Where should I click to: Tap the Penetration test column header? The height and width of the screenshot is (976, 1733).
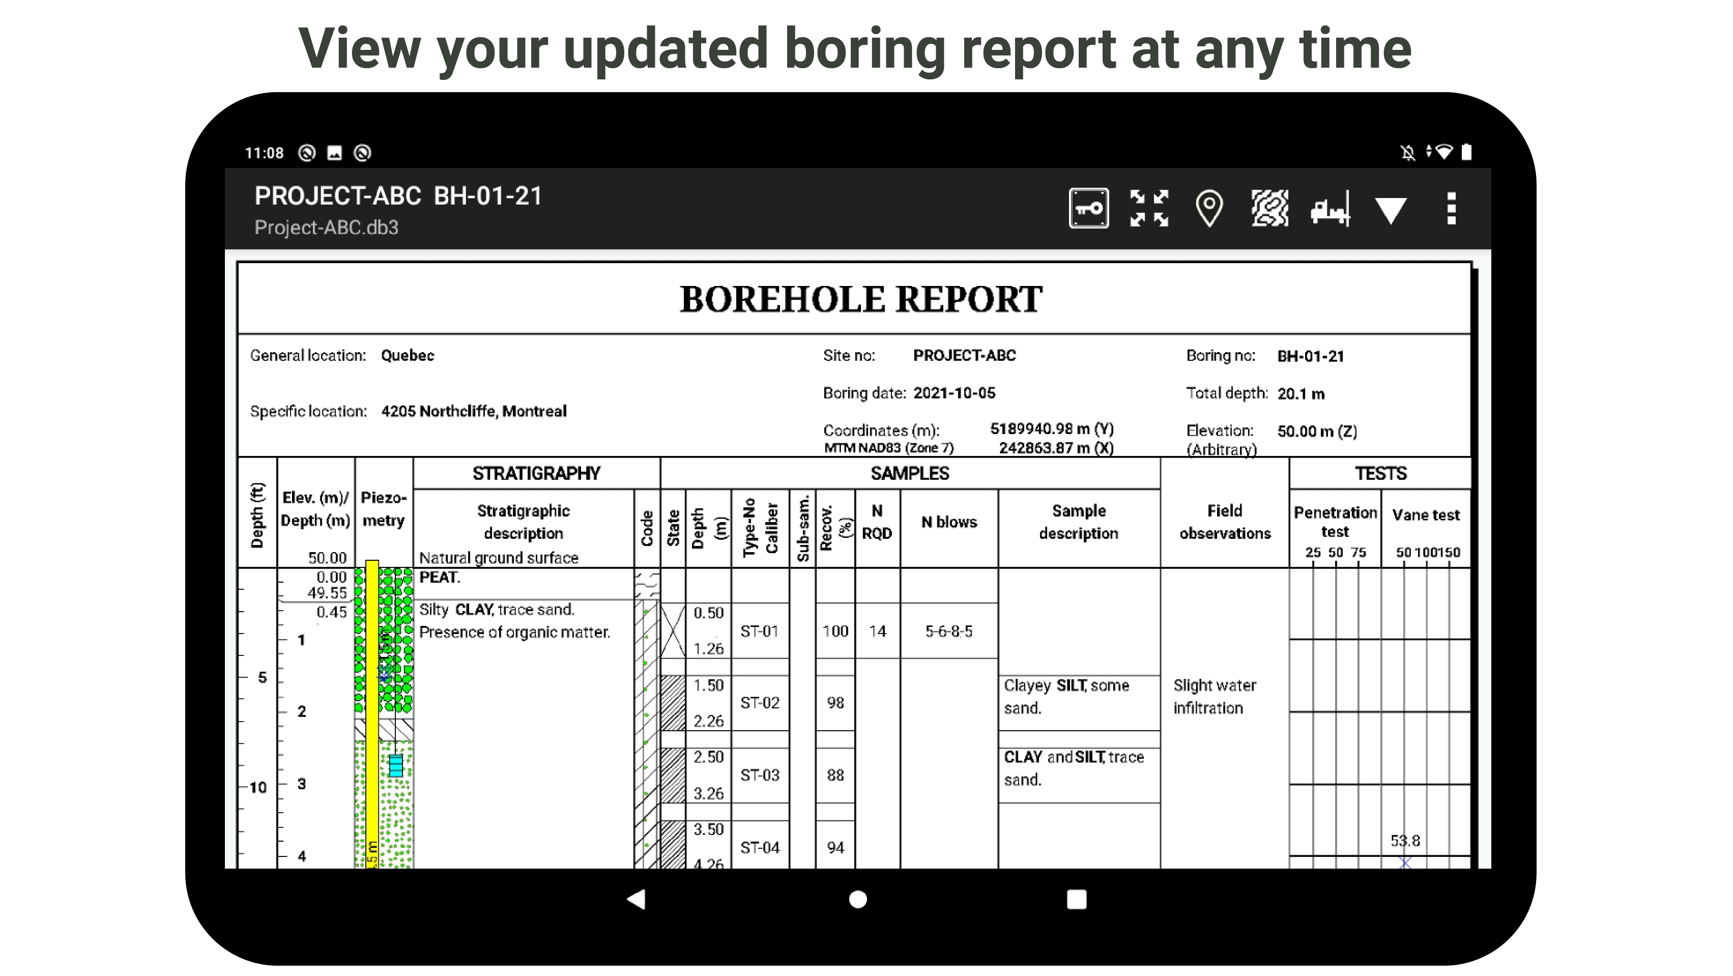pyautogui.click(x=1335, y=522)
